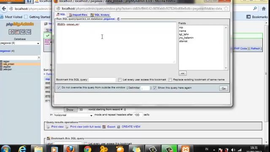Image resolution: width=270 pixels, height=152 pixels.
Task: Select 'nip' in the Fields list
Action: click(181, 27)
